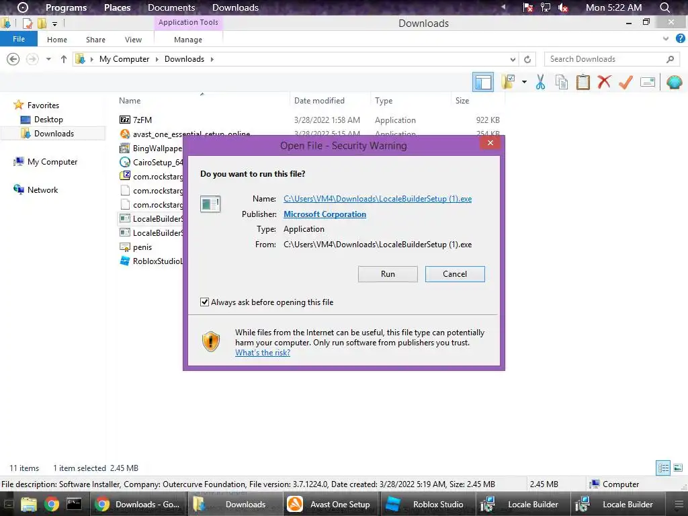Open the Programs menu in top bar
The width and height of the screenshot is (688, 516).
tap(67, 7)
